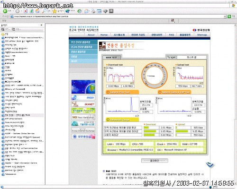The height and width of the screenshot is (189, 237).
Task: Open the 6KANET banner link
Action: click(x=83, y=104)
